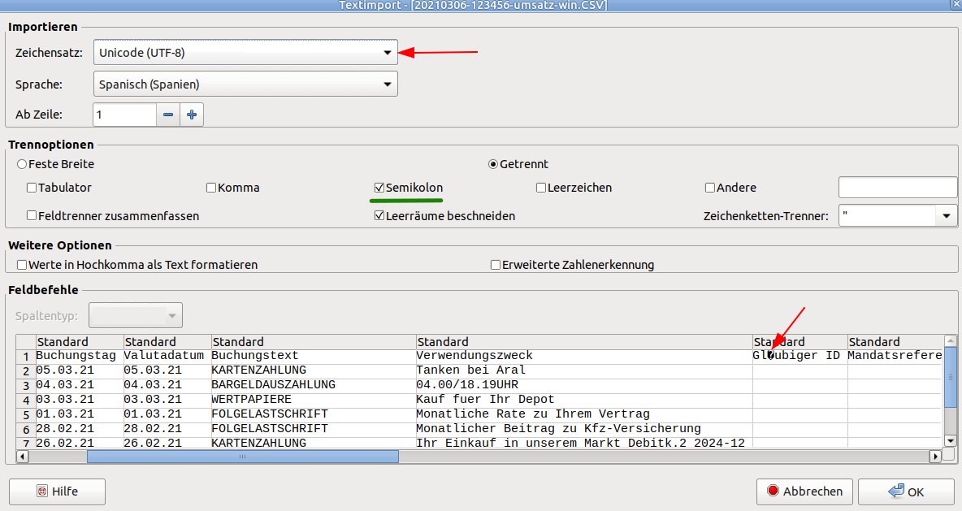
Task: Click the 04.00/18.19UHR cell
Action: (584, 385)
